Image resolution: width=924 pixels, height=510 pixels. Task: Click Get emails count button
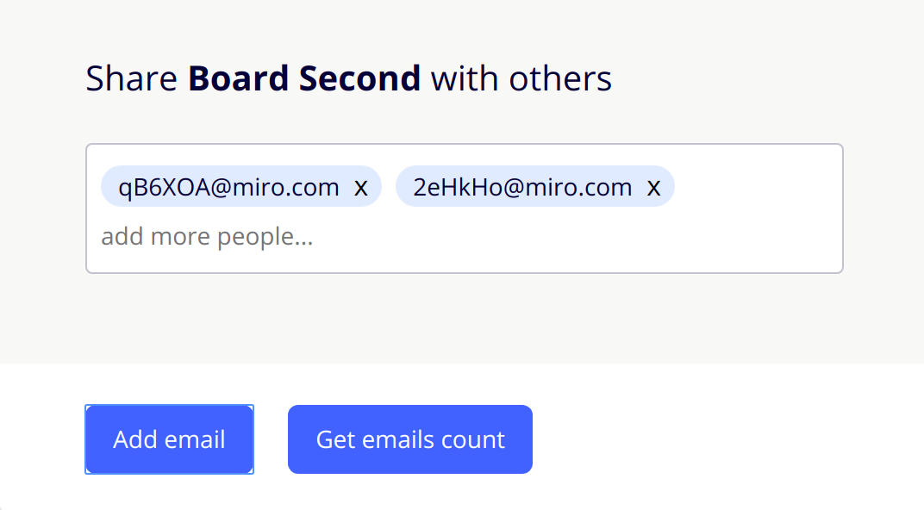[410, 439]
